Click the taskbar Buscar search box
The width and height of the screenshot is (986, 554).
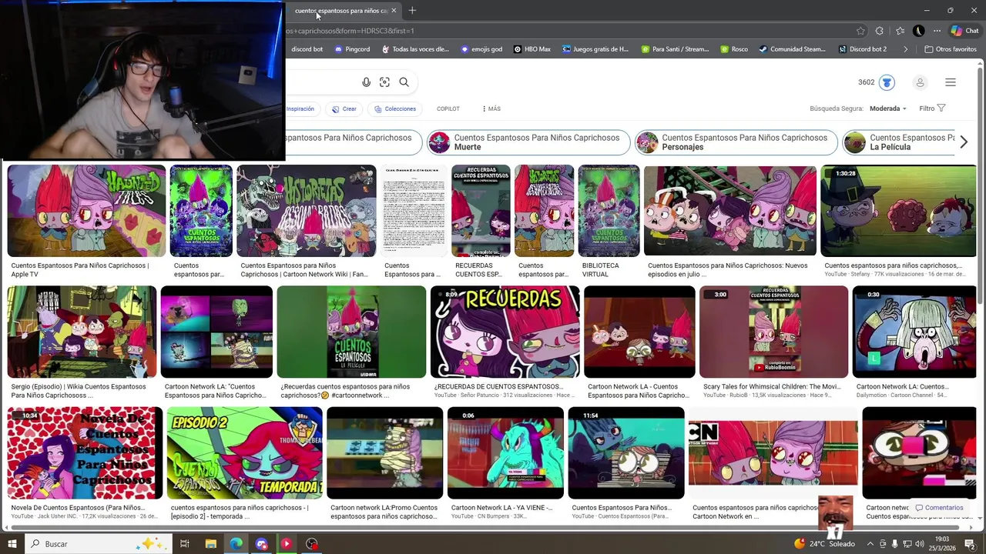99,544
